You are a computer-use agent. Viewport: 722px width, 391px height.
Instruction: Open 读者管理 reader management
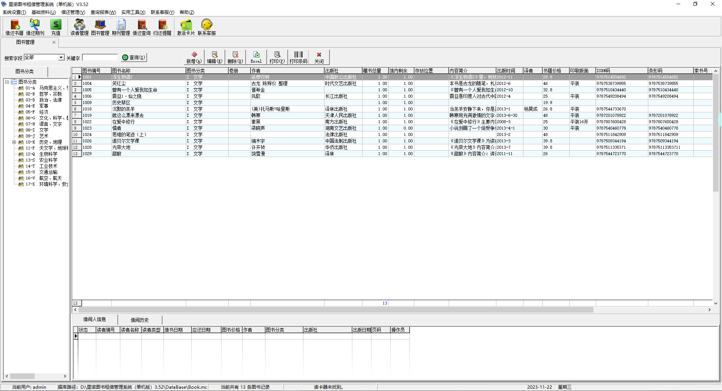pyautogui.click(x=79, y=27)
